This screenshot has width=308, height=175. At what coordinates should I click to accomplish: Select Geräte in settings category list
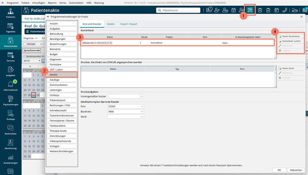62,75
